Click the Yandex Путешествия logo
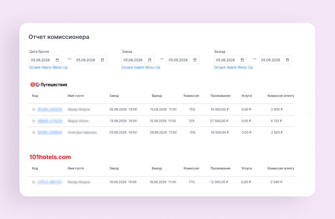This screenshot has width=335, height=219. click(49, 85)
